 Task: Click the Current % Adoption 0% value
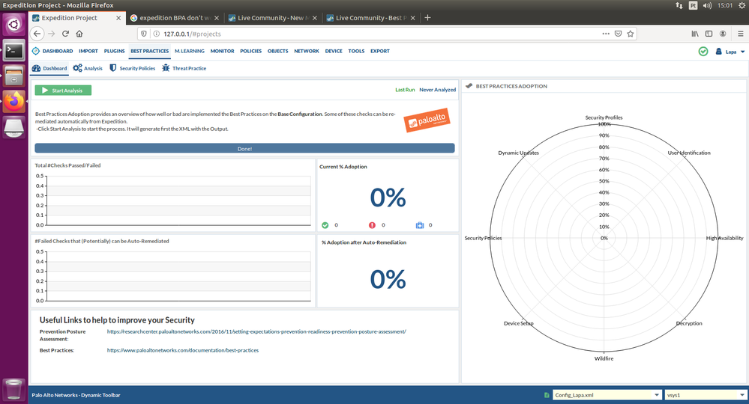click(388, 198)
